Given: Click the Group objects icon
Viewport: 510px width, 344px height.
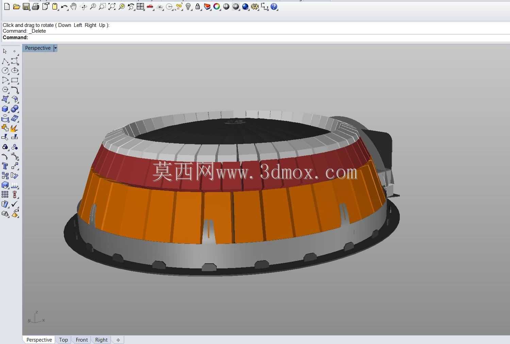Looking at the screenshot, I should point(5,147).
